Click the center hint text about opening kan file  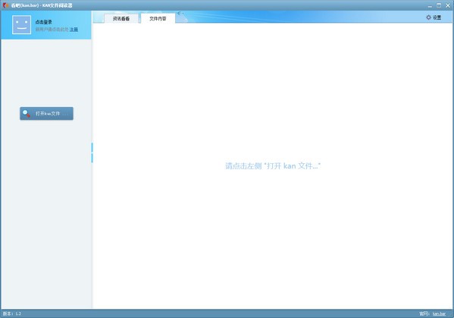[x=273, y=165]
